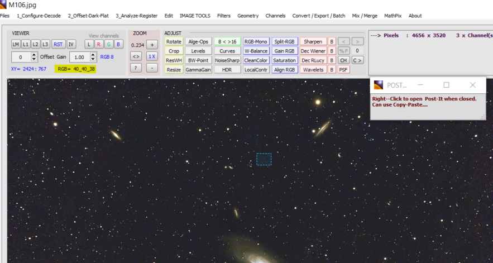Decrease the Gain value with down arrow
This screenshot has height=263, width=493.
tap(93, 59)
